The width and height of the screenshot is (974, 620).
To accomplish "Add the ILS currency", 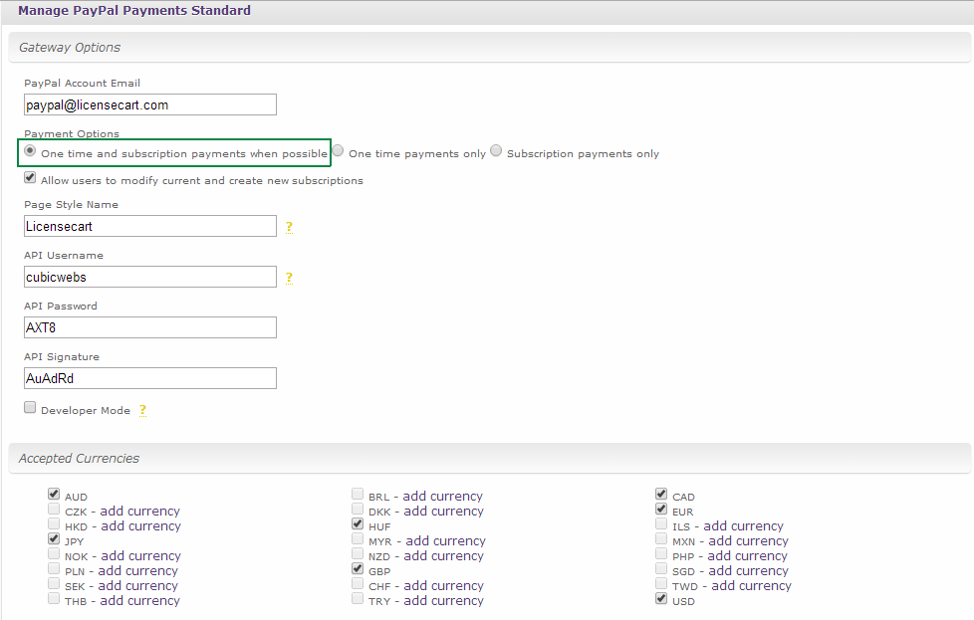I will point(744,526).
